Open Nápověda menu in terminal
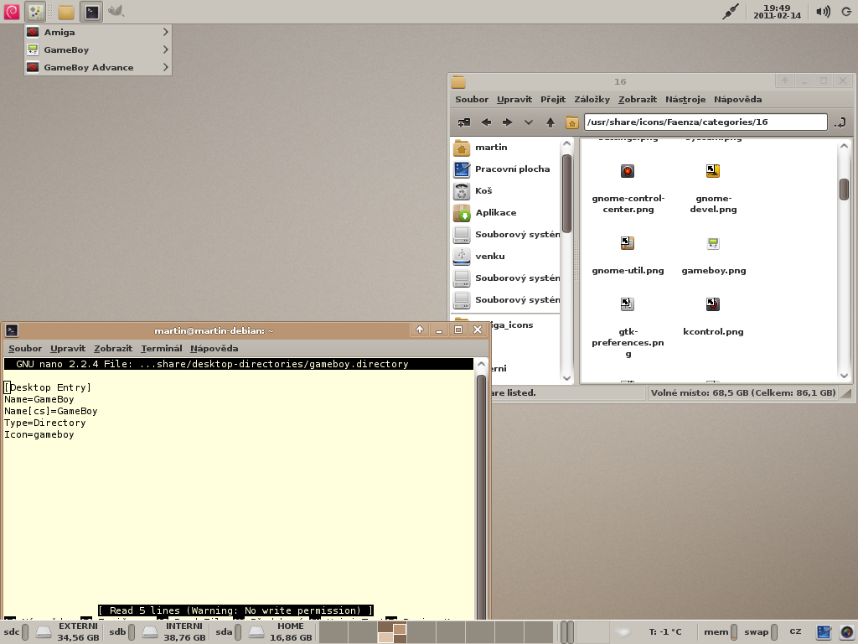This screenshot has height=644, width=858. coord(214,348)
